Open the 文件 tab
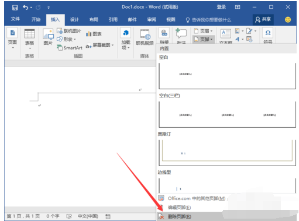 pyautogui.click(x=15, y=19)
